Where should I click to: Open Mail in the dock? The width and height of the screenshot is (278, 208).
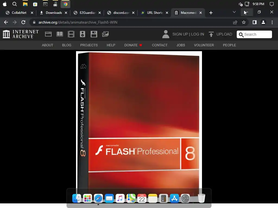pos(109,198)
